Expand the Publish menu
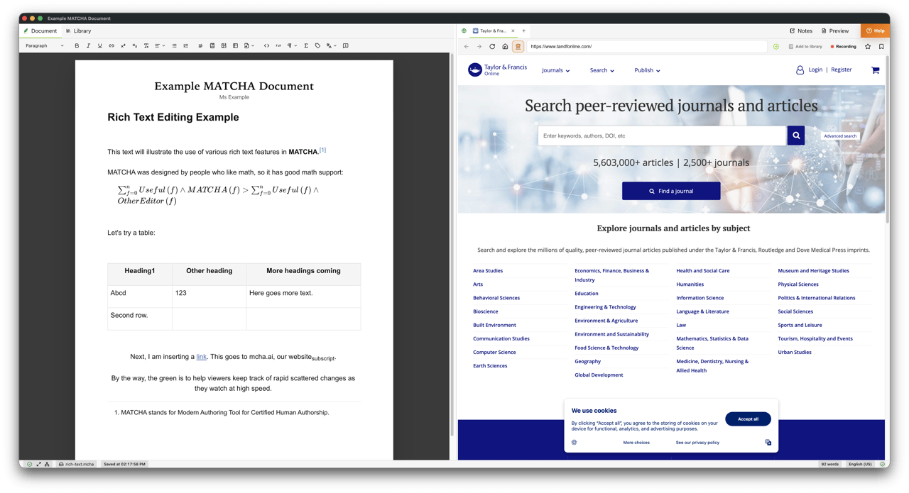This screenshot has height=493, width=909. click(x=647, y=70)
